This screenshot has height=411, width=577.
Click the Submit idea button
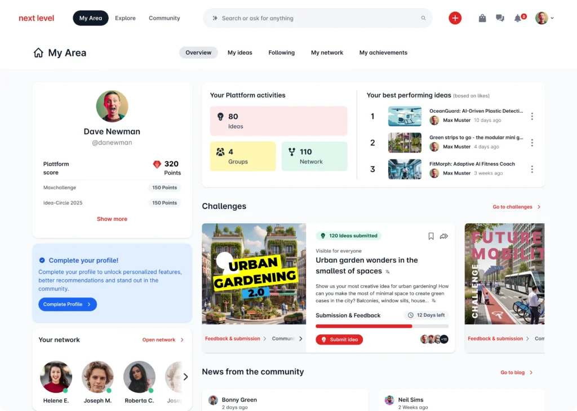[339, 340]
